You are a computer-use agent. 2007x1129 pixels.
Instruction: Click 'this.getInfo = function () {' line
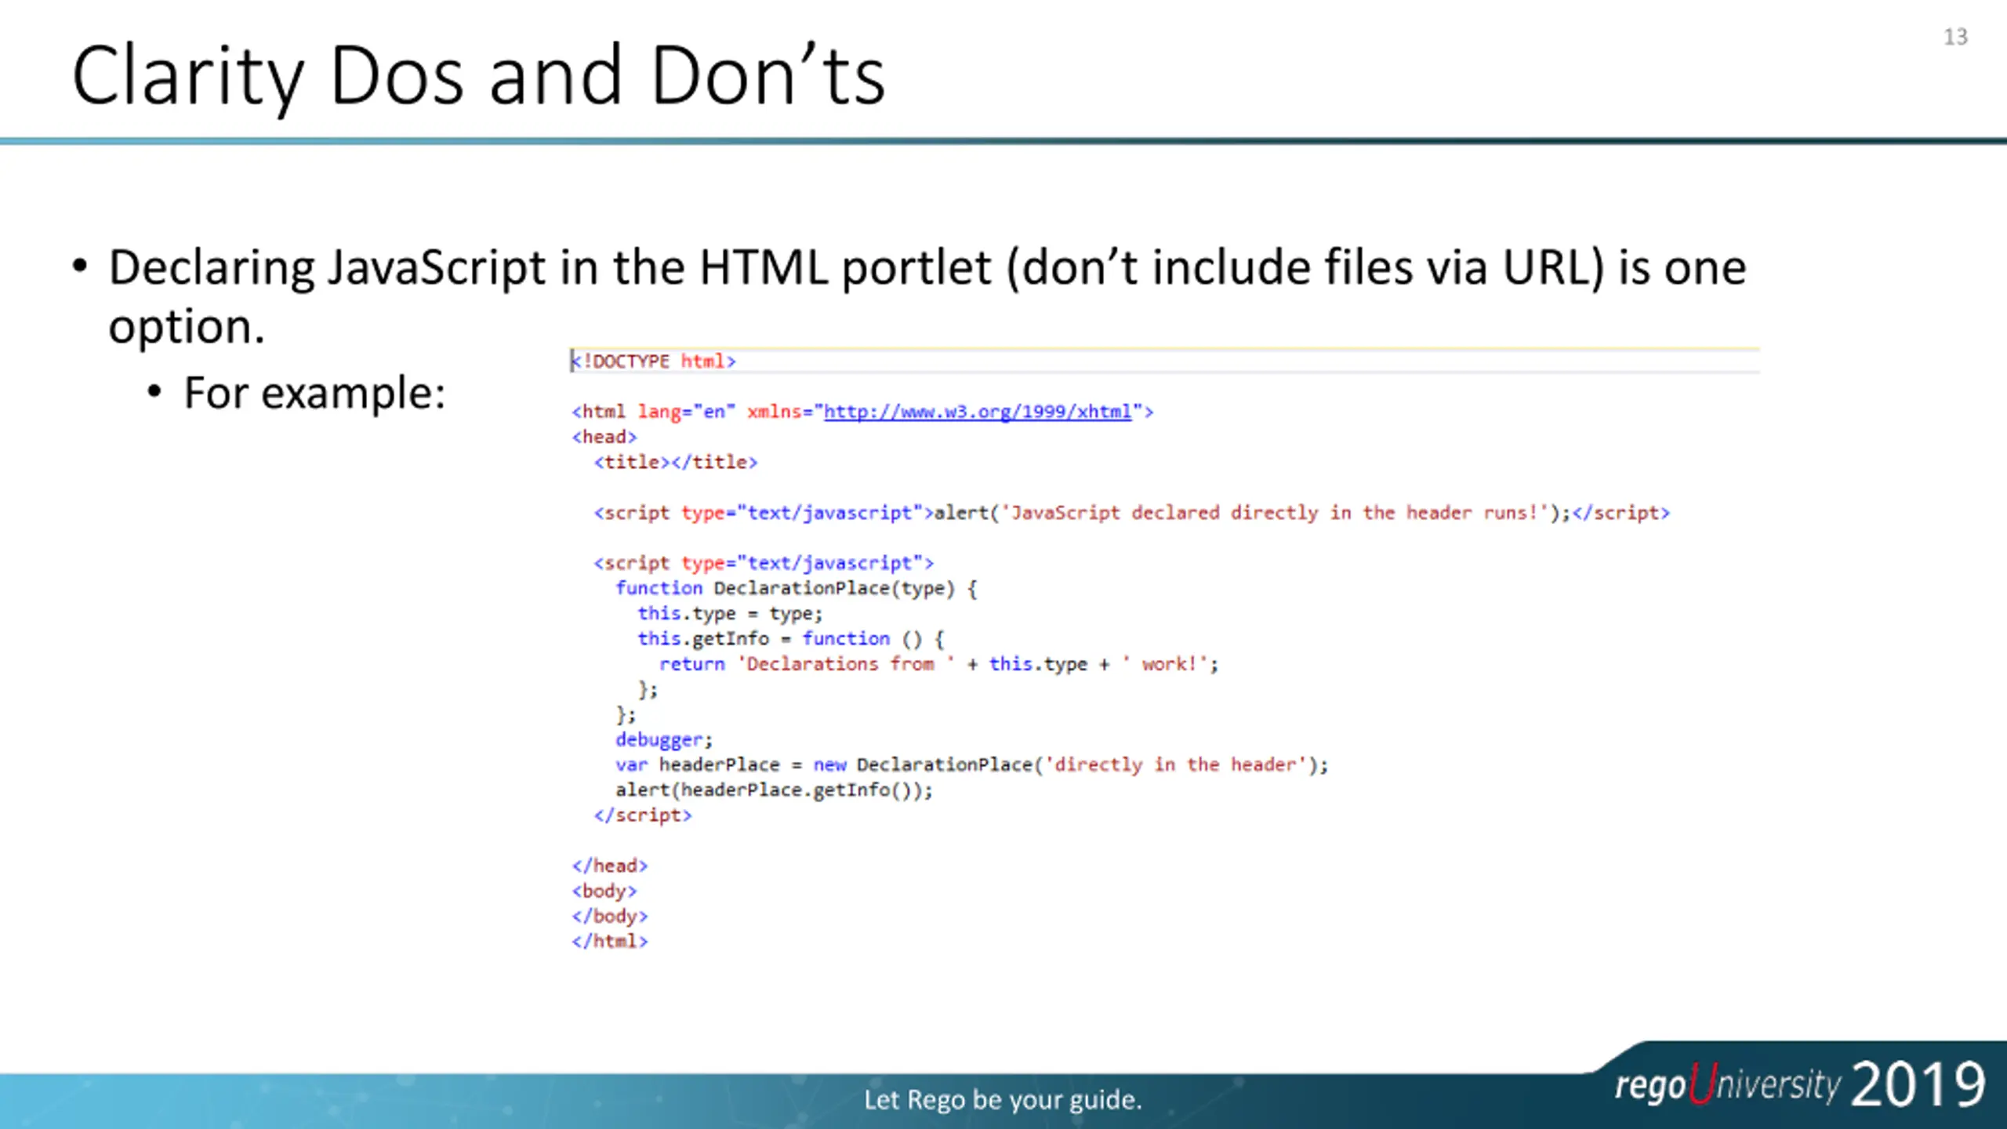pyautogui.click(x=791, y=638)
